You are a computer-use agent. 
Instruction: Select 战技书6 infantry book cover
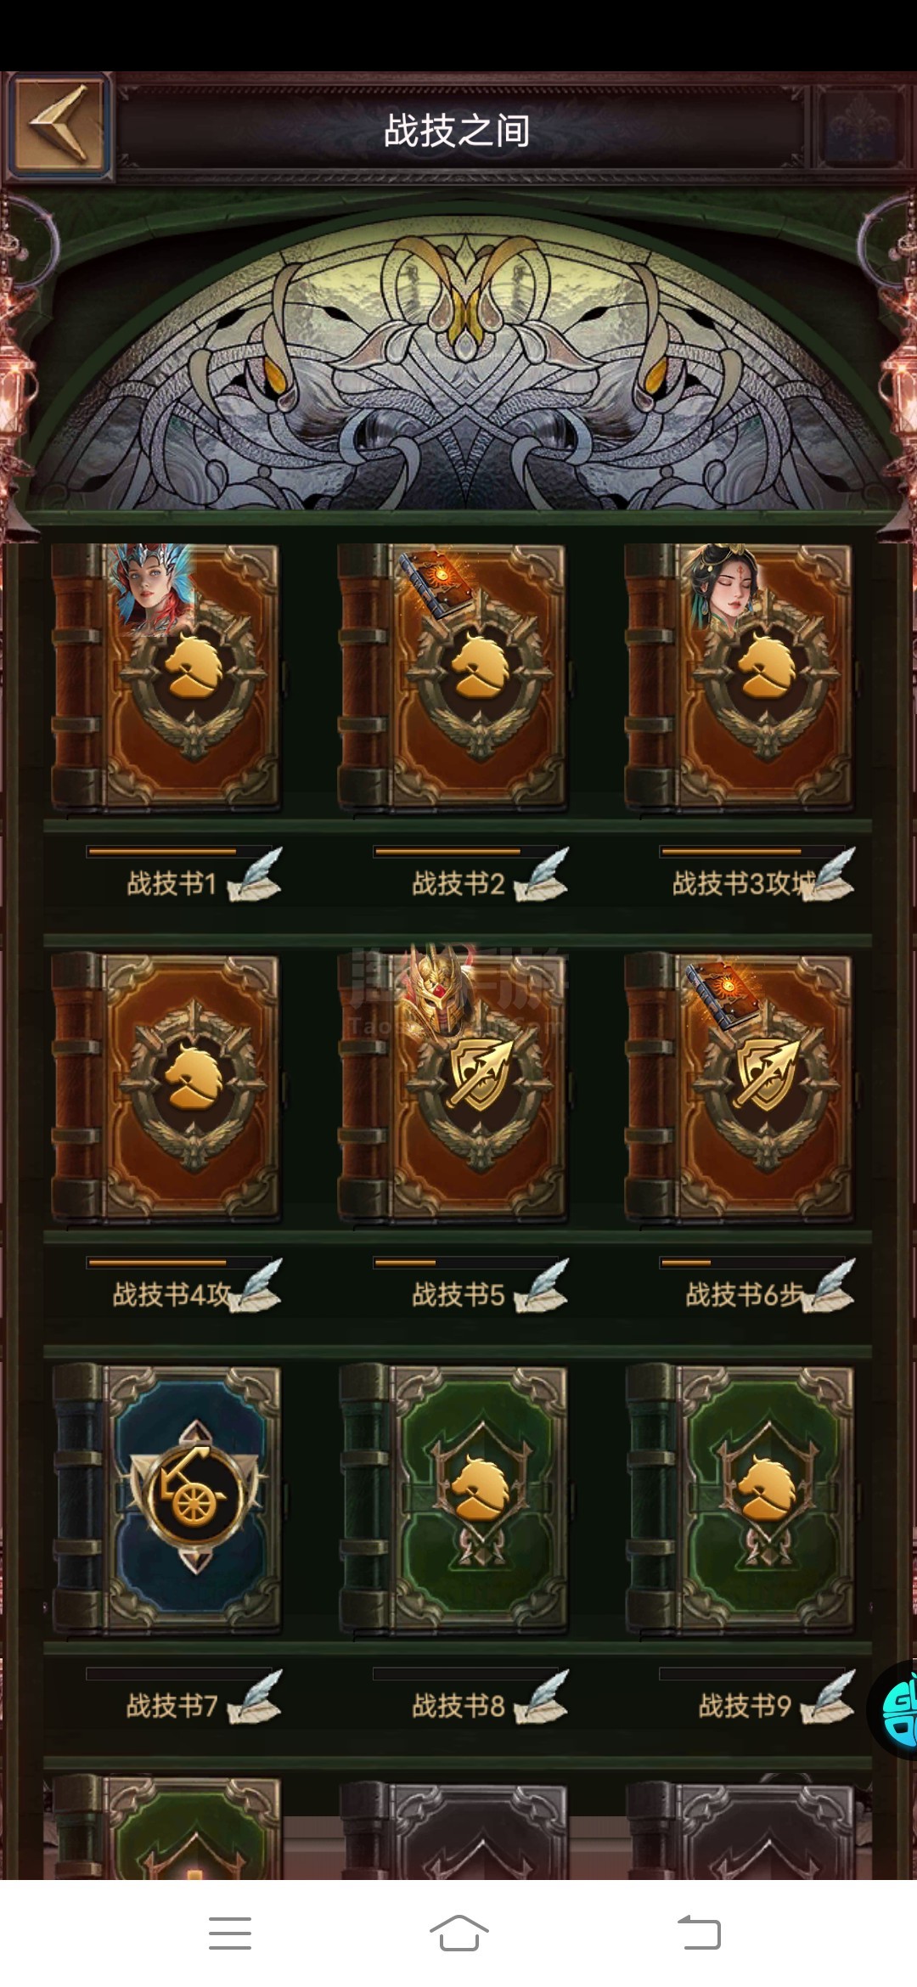pyautogui.click(x=739, y=1089)
